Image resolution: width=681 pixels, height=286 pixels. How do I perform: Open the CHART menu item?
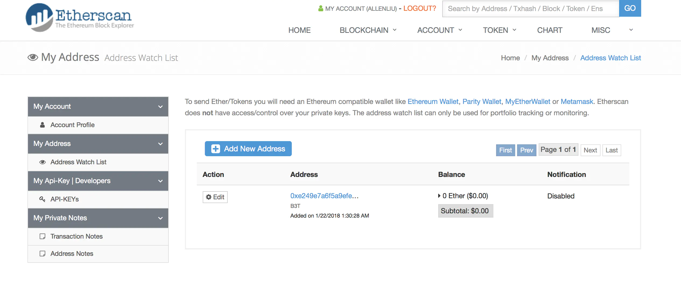tap(550, 30)
